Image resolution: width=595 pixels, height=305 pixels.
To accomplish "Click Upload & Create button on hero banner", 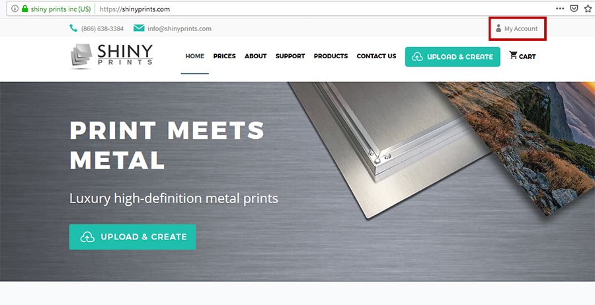I will 132,237.
